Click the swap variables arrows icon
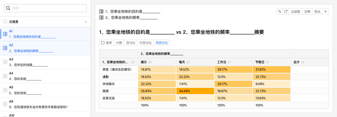Screen dimensions: 337x117 coord(280,11)
